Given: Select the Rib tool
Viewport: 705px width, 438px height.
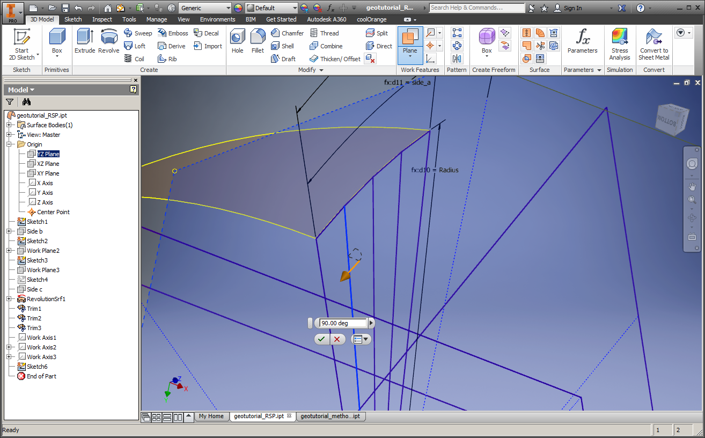Looking at the screenshot, I should [167, 59].
